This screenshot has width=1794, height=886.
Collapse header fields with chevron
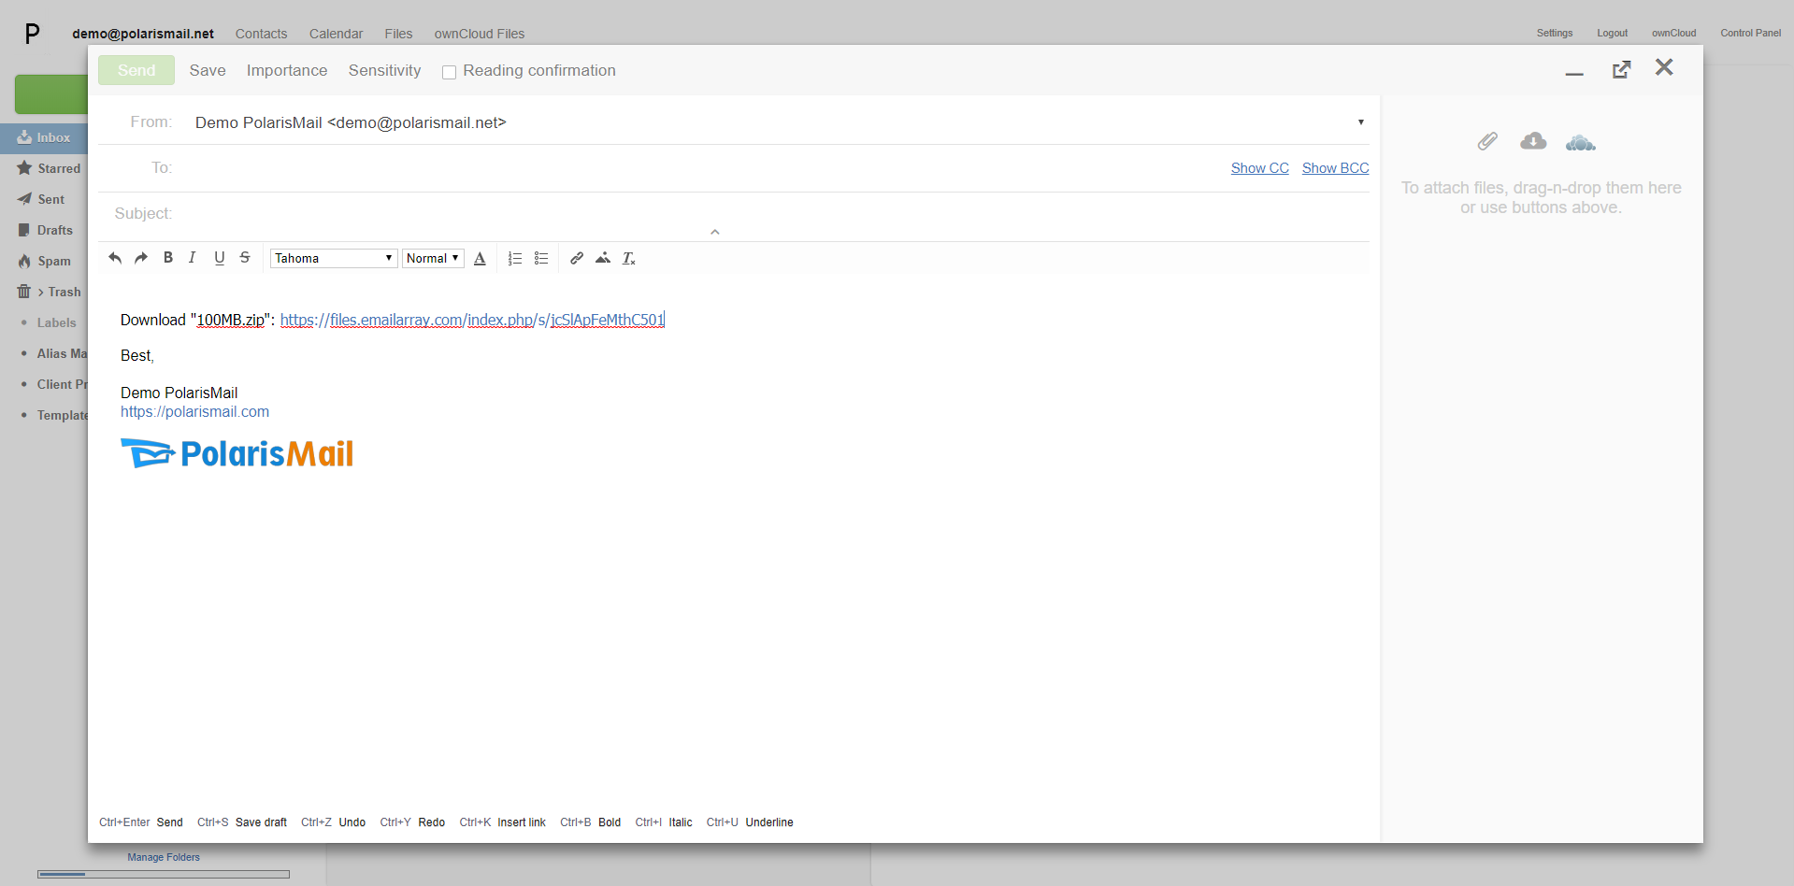point(714,232)
